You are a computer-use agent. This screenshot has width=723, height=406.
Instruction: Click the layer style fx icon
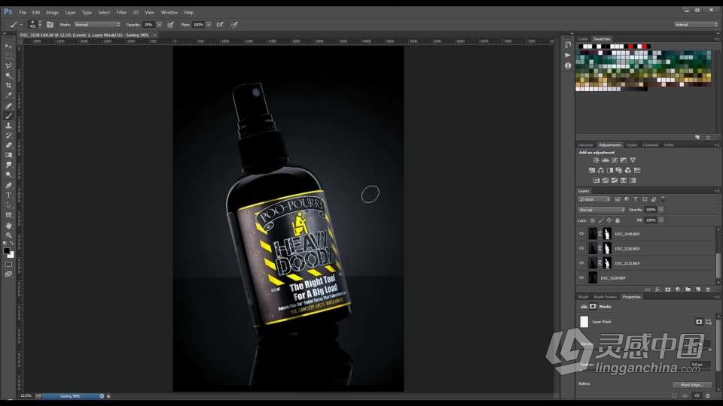pos(657,289)
